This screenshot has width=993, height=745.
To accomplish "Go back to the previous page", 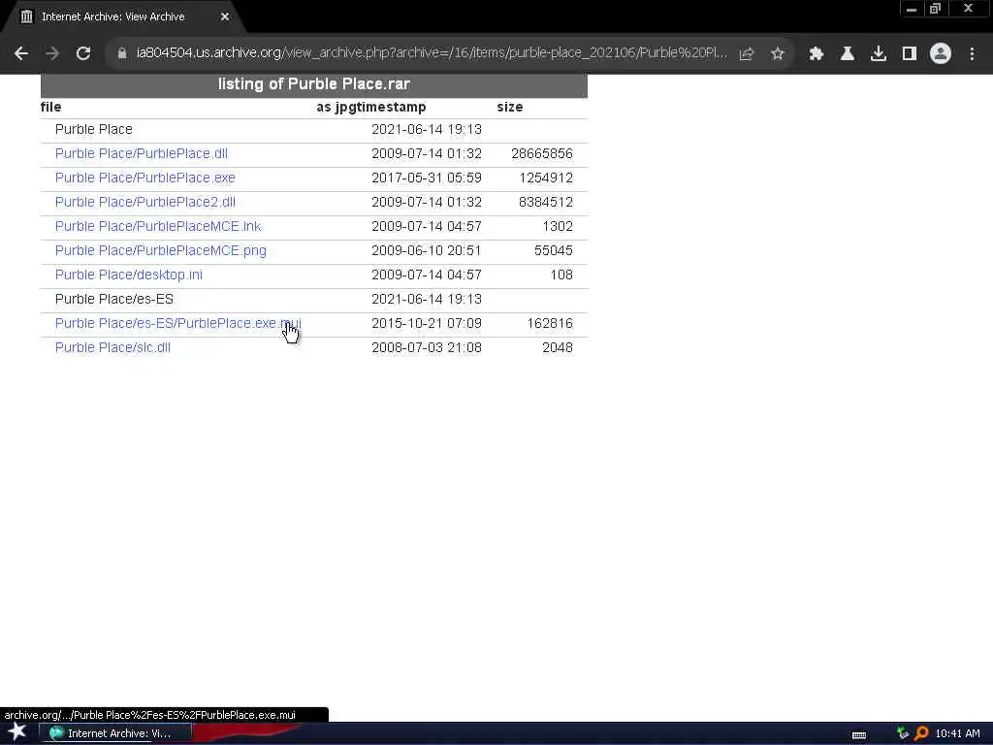I will click(x=21, y=54).
